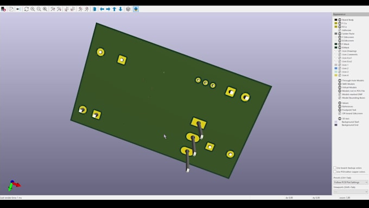Open the Presets dropdown Follow PCB Plot Settings
Image resolution: width=369 pixels, height=208 pixels.
[x=351, y=182]
